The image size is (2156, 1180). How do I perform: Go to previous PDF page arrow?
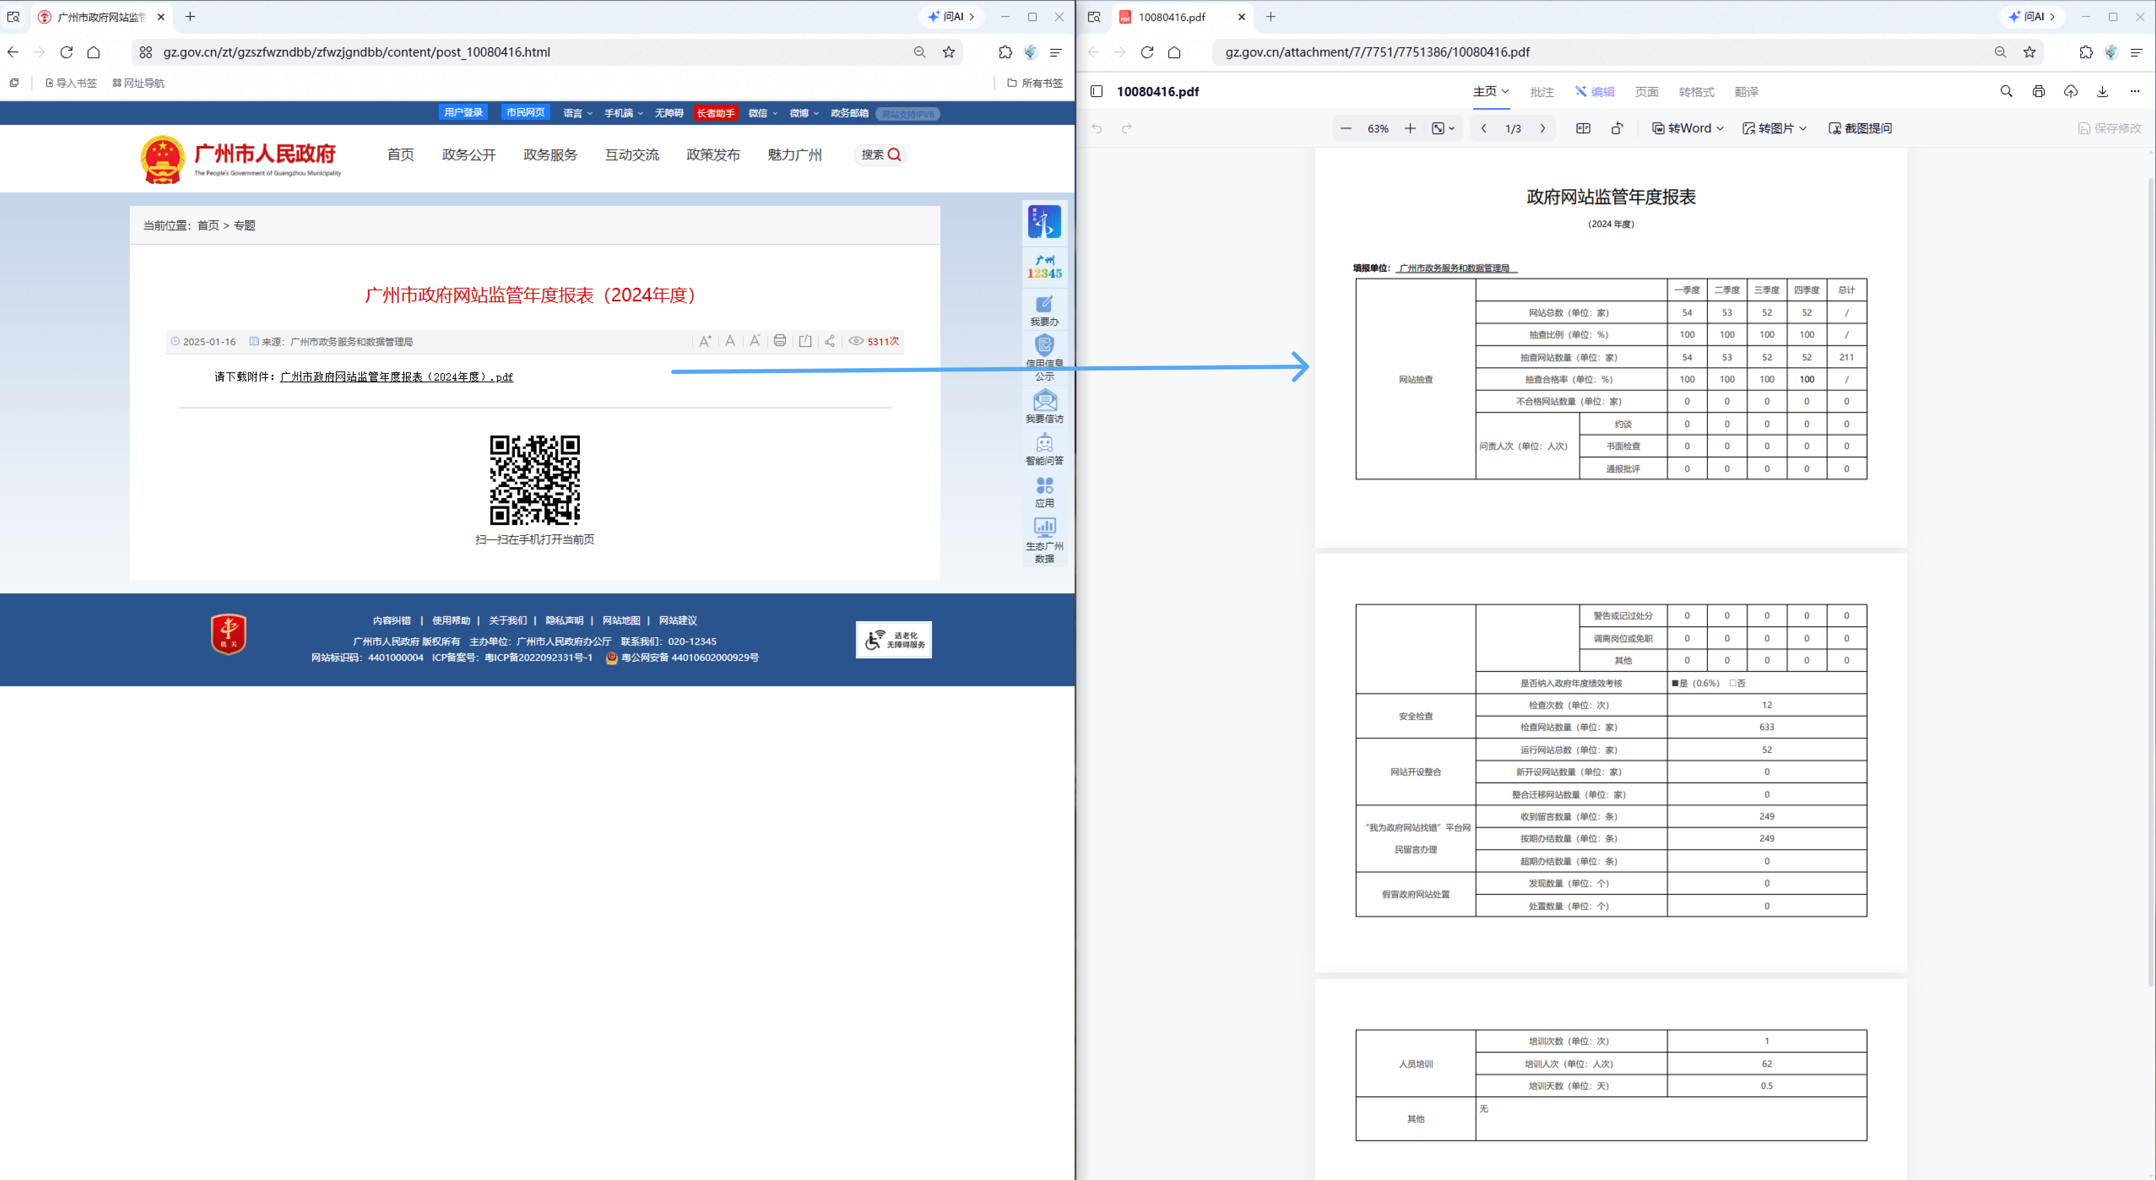1484,128
